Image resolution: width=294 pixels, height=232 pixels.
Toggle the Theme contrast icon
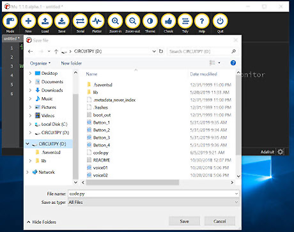(150, 21)
